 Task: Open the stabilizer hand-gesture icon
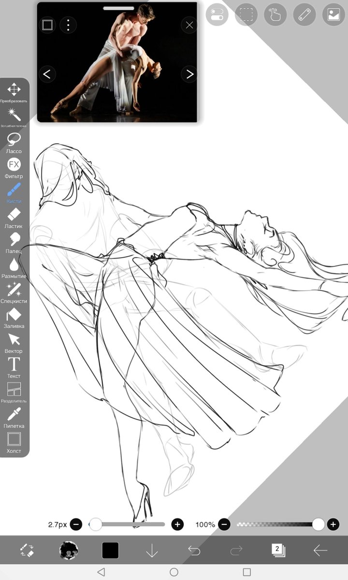pos(275,14)
